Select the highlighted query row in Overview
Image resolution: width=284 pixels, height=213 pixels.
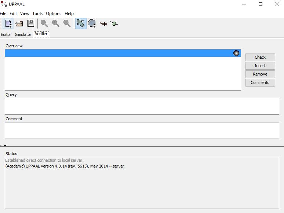tap(123, 53)
